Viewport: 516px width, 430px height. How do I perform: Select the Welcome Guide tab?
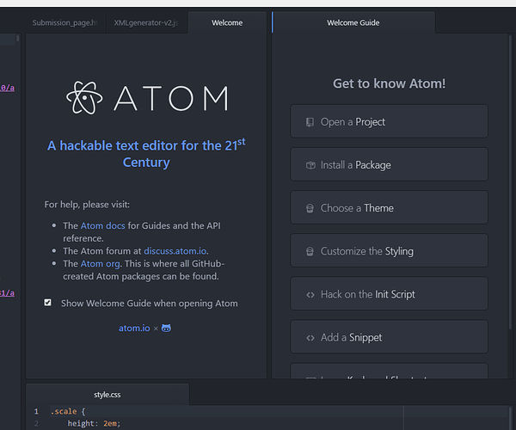tap(353, 22)
